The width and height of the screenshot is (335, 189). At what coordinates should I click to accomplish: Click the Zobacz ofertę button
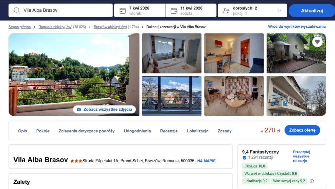pyautogui.click(x=302, y=130)
